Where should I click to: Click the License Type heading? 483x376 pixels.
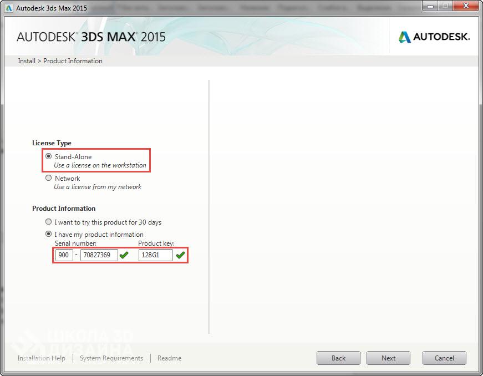click(52, 143)
